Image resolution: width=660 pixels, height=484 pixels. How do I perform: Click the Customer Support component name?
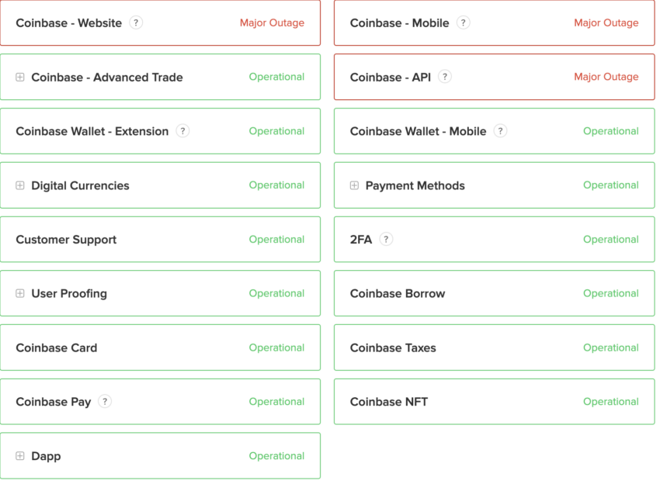point(65,239)
